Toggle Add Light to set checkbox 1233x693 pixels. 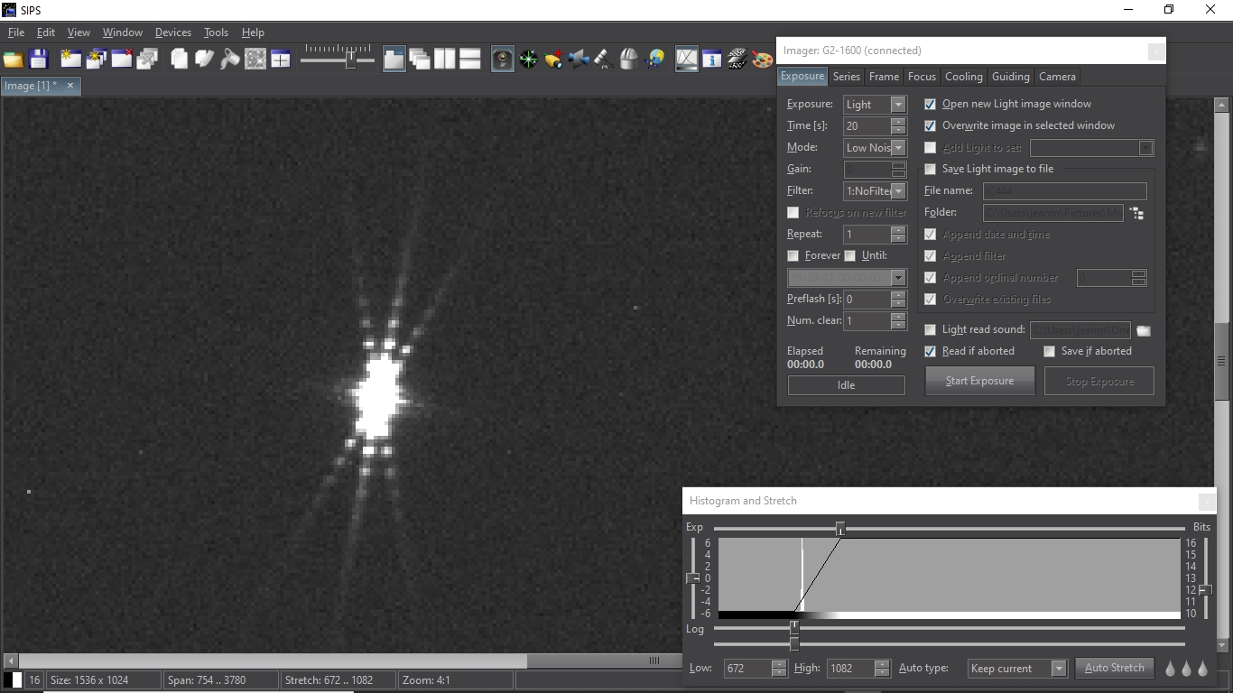point(930,147)
